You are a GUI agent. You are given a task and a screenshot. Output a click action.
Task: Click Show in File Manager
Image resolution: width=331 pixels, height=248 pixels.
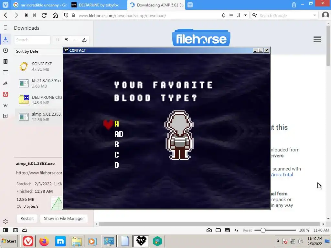[64, 219]
